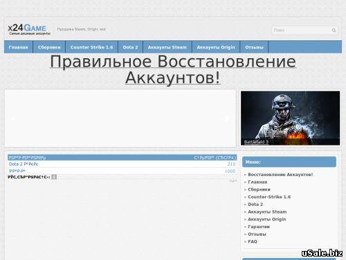Open sidebar menu link Отзывы
The height and width of the screenshot is (260, 346).
(257, 234)
